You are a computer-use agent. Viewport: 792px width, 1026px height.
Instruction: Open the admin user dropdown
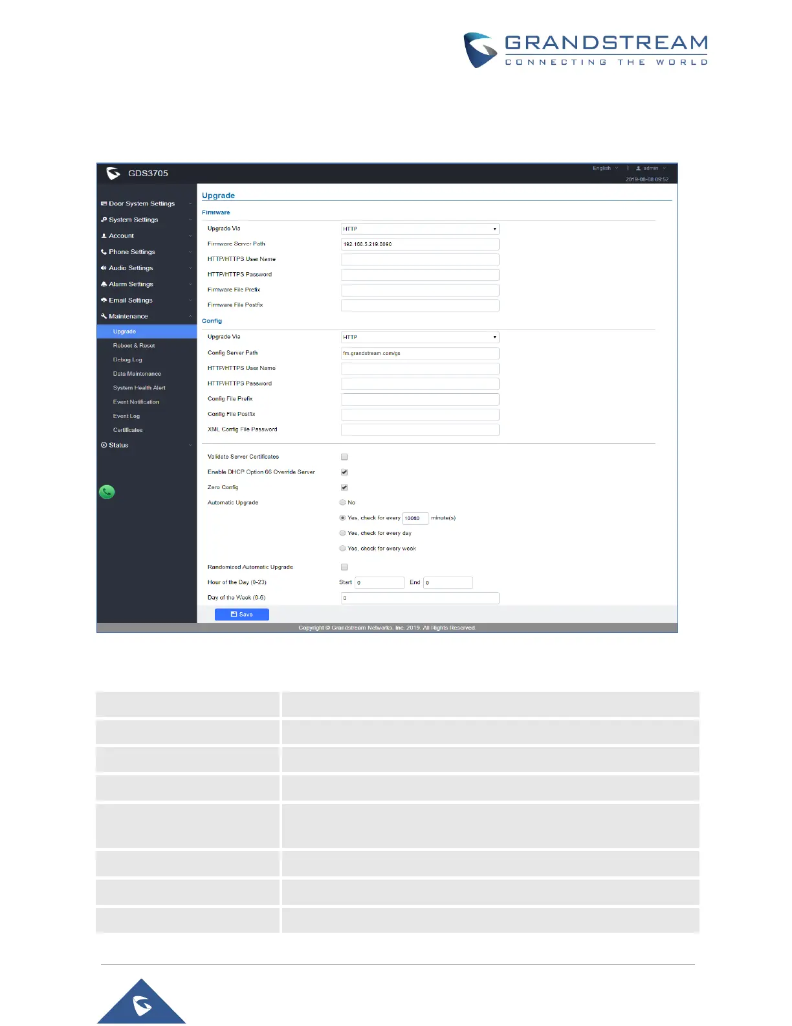651,168
